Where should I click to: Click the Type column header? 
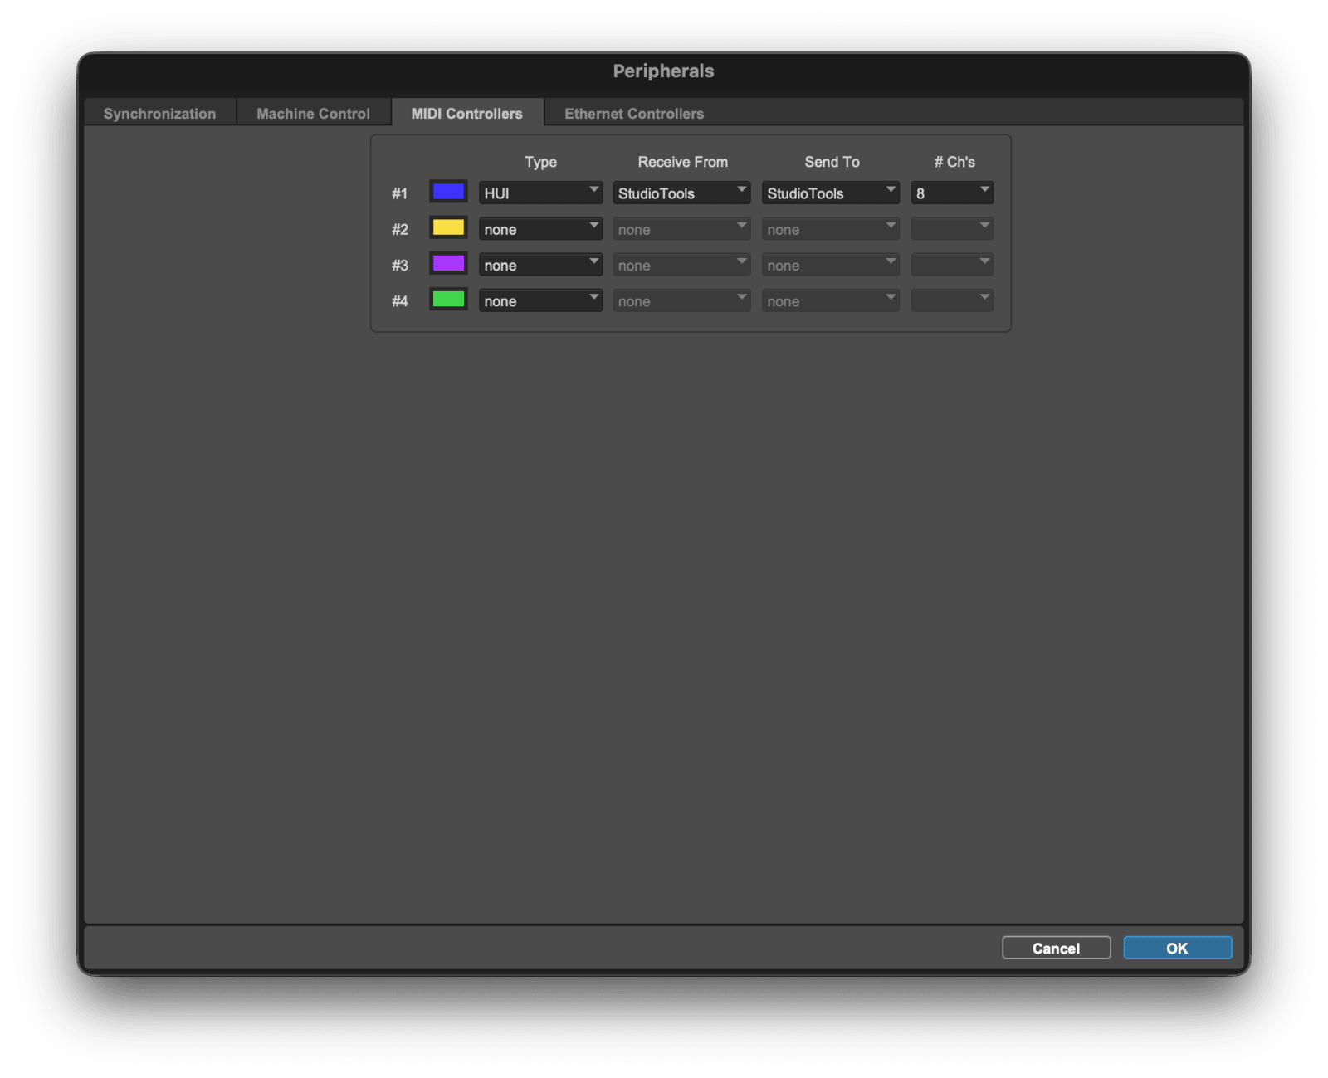point(540,162)
